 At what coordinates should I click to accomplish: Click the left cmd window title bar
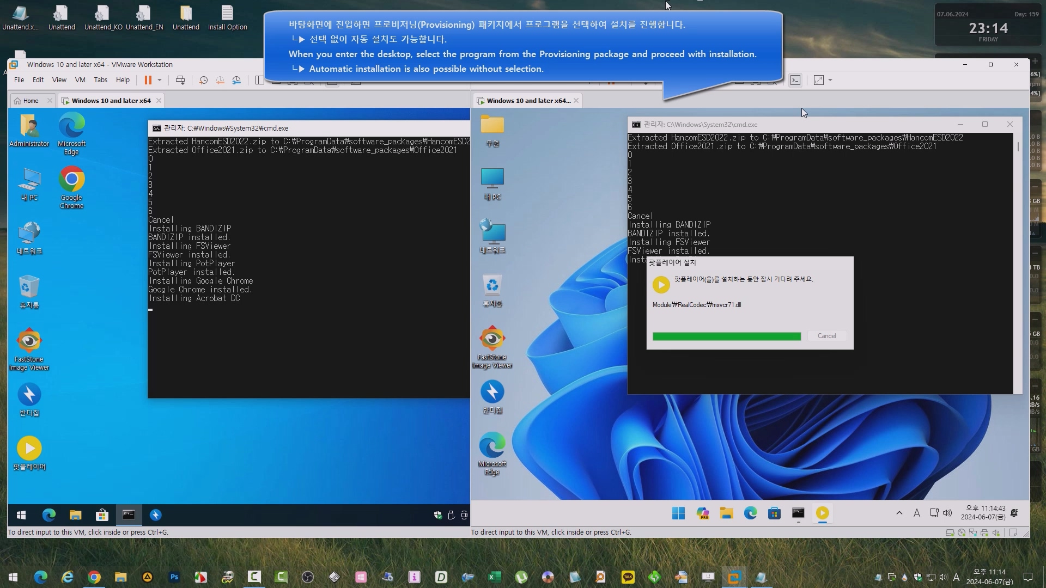point(309,128)
